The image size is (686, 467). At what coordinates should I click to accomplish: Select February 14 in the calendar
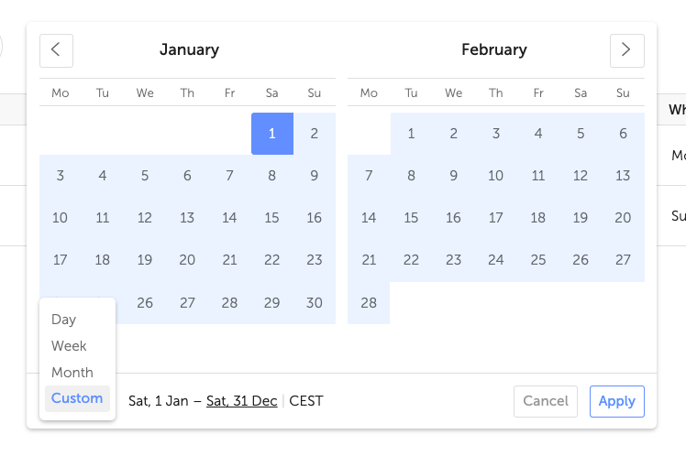click(x=369, y=218)
